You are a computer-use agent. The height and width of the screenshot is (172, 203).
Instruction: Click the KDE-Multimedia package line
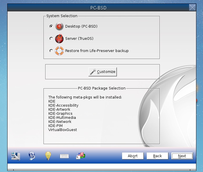[x=62, y=117]
